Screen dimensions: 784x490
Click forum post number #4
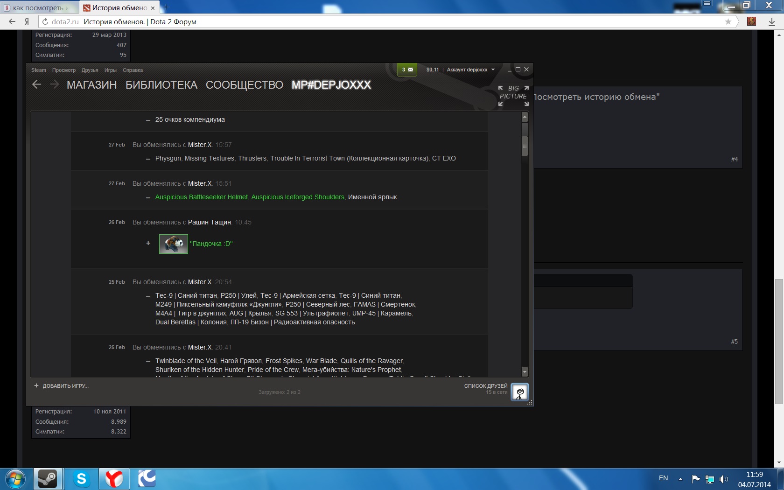point(735,159)
